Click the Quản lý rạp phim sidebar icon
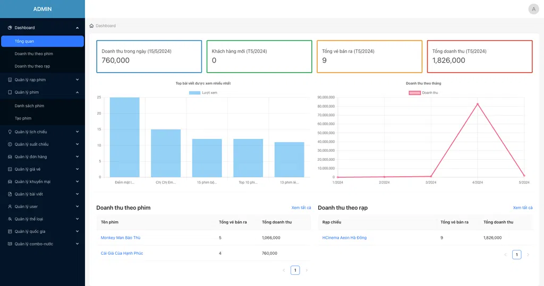The image size is (544, 286). (x=10, y=80)
